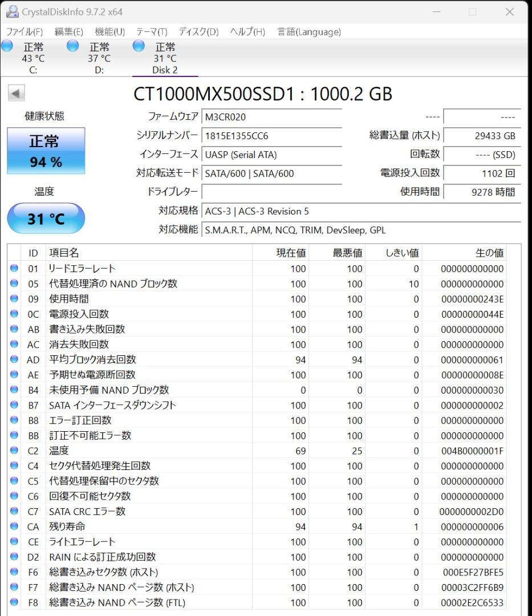The height and width of the screenshot is (616, 532).
Task: Click status dot of row C6 回復不可能セクタ数
Action: coord(14,496)
